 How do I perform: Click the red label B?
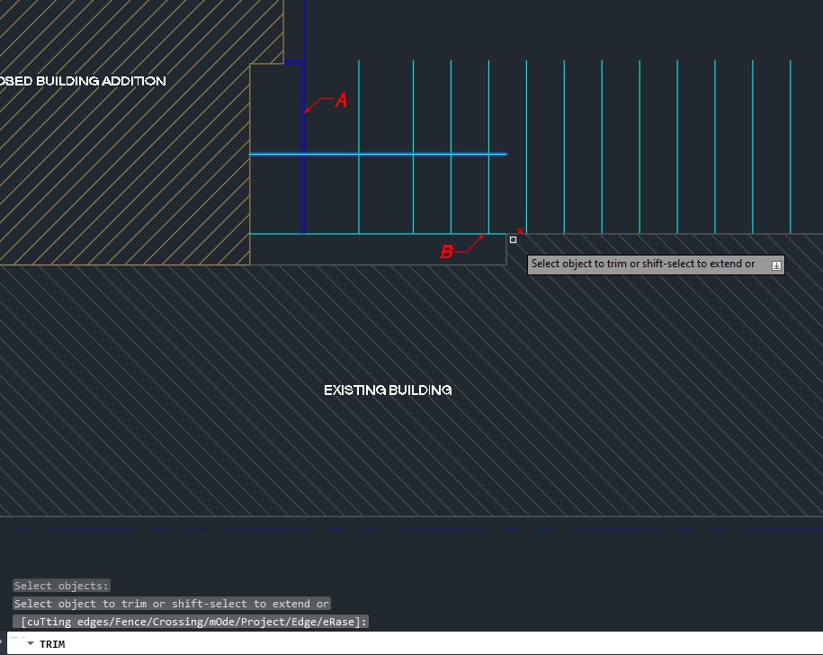(446, 252)
